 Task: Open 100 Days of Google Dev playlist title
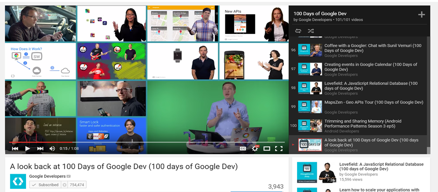[x=320, y=13]
